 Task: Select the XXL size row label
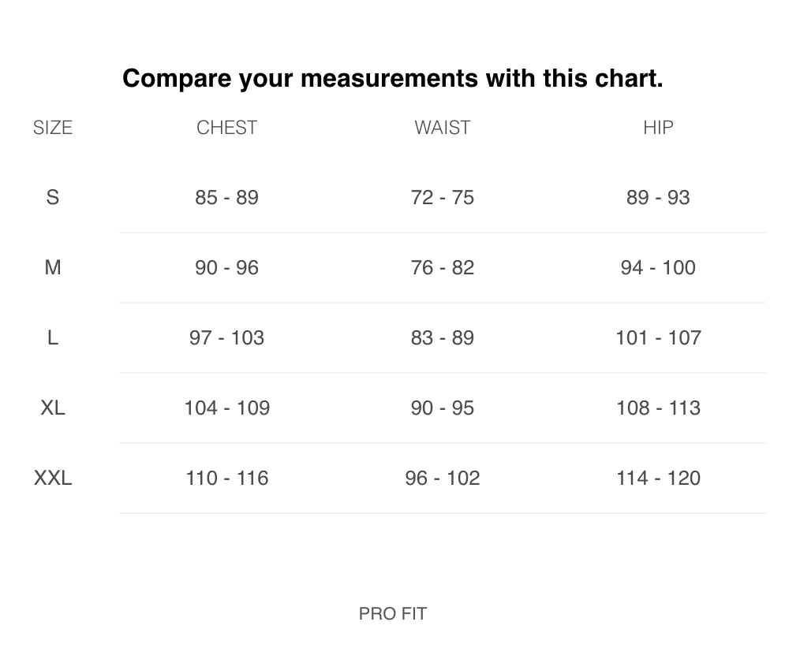coord(53,478)
